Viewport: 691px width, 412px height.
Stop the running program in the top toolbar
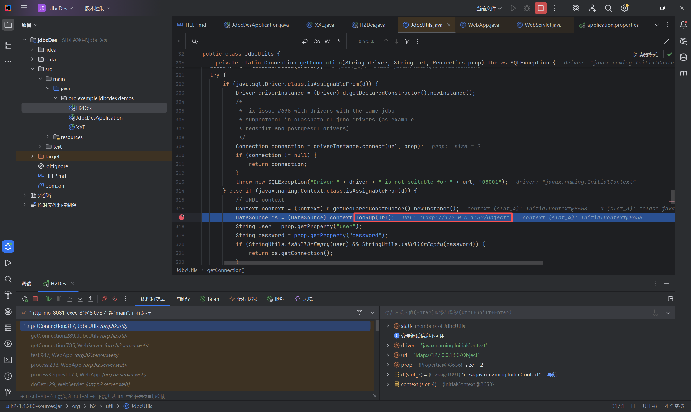(540, 8)
